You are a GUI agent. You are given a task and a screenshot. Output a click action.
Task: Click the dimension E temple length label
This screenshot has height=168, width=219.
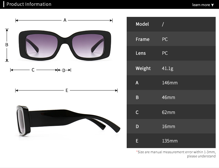point(67,90)
